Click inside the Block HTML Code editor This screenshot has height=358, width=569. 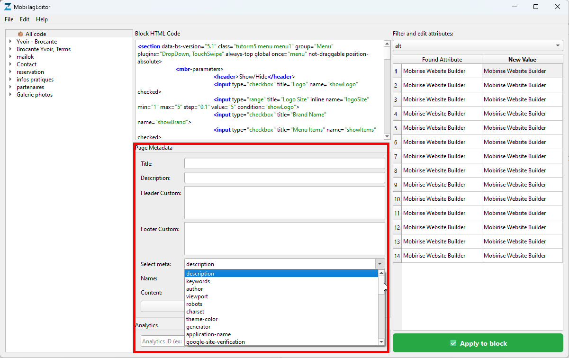(260, 90)
